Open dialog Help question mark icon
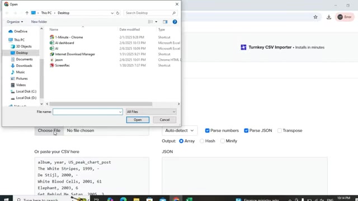Image resolution: width=358 pixels, height=201 pixels. coord(175,22)
